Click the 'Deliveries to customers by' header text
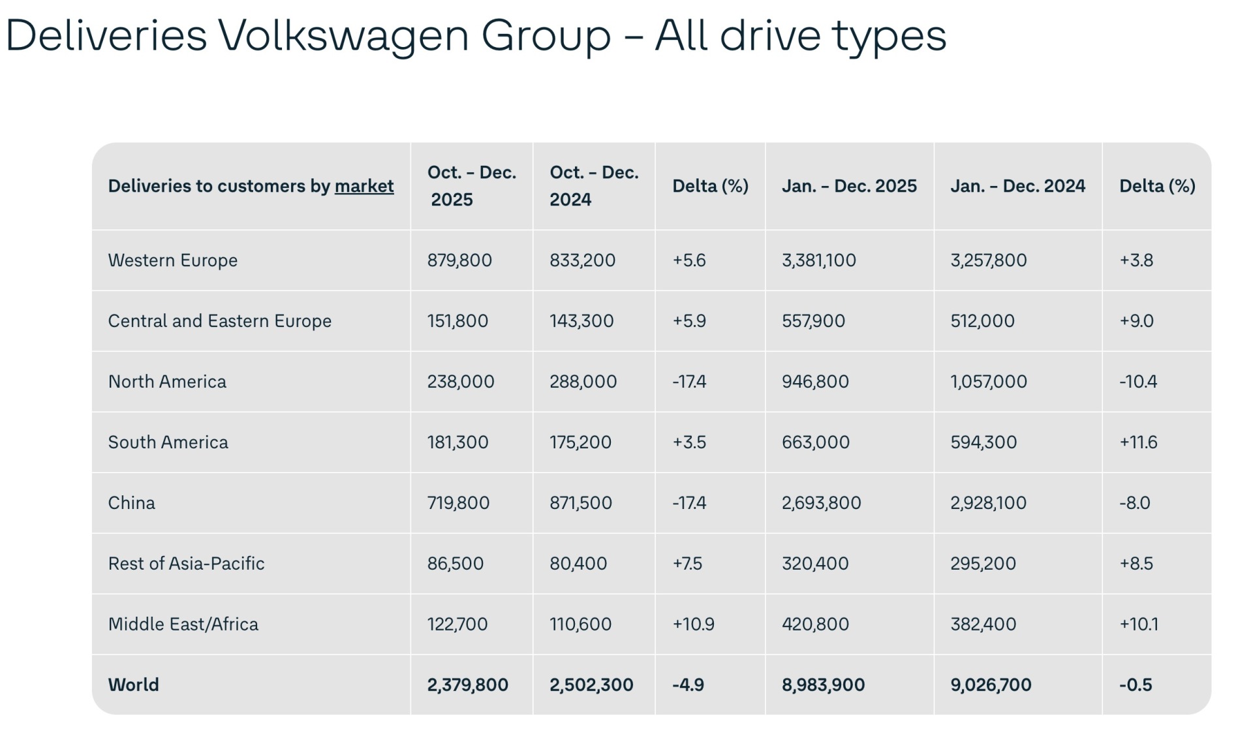 (219, 187)
